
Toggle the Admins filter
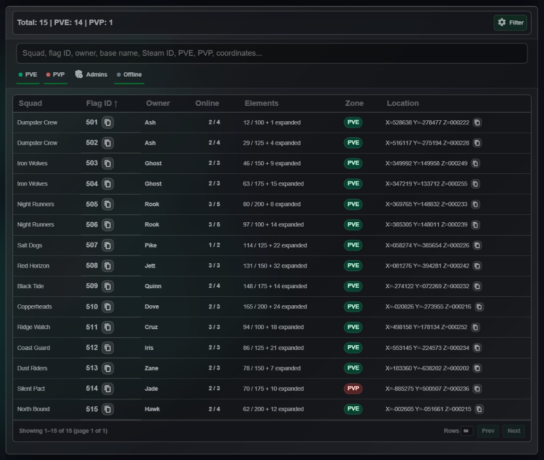pyautogui.click(x=91, y=74)
